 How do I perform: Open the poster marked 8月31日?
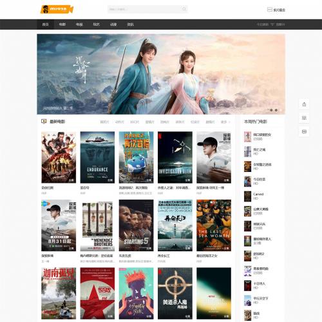click(59, 225)
